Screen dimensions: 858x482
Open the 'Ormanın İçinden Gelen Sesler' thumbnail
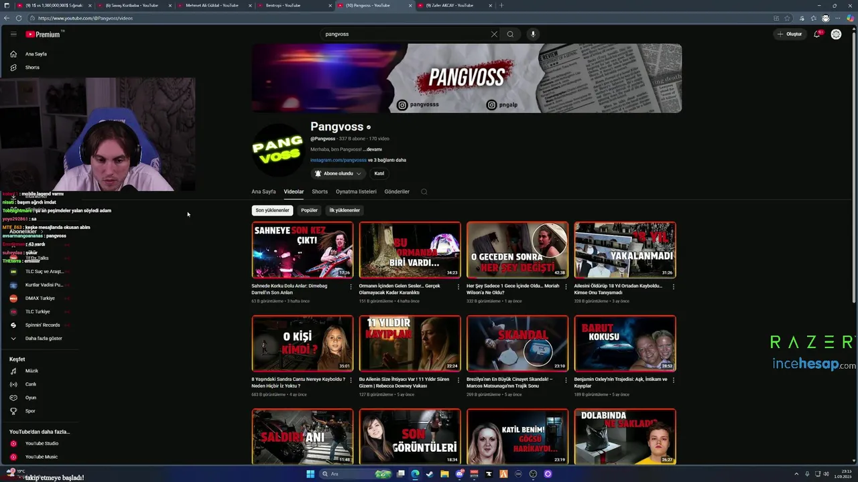(x=410, y=250)
